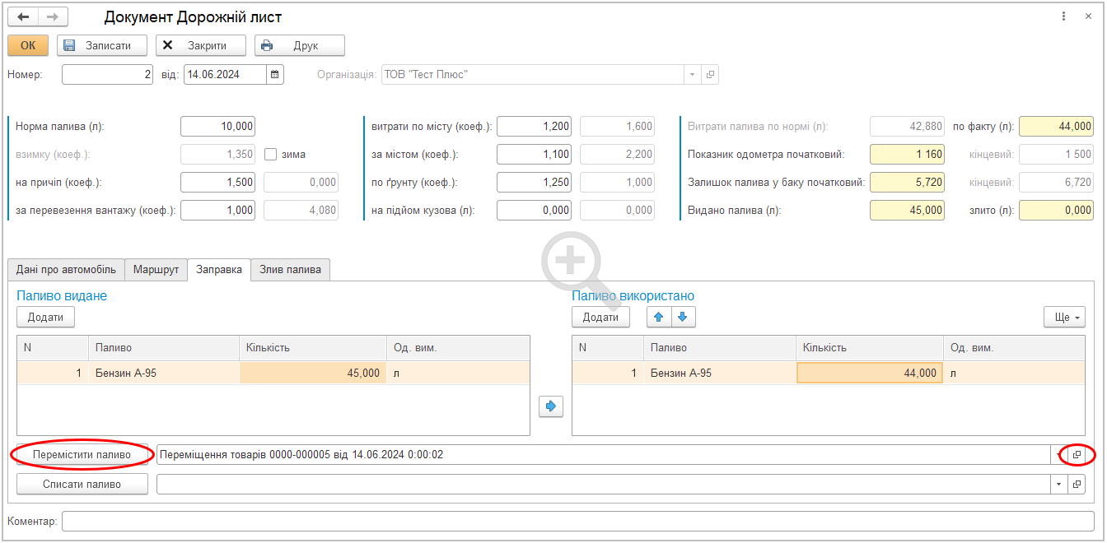Expand the Переміщення товарів document dropdown
1107x543 pixels.
click(1058, 454)
